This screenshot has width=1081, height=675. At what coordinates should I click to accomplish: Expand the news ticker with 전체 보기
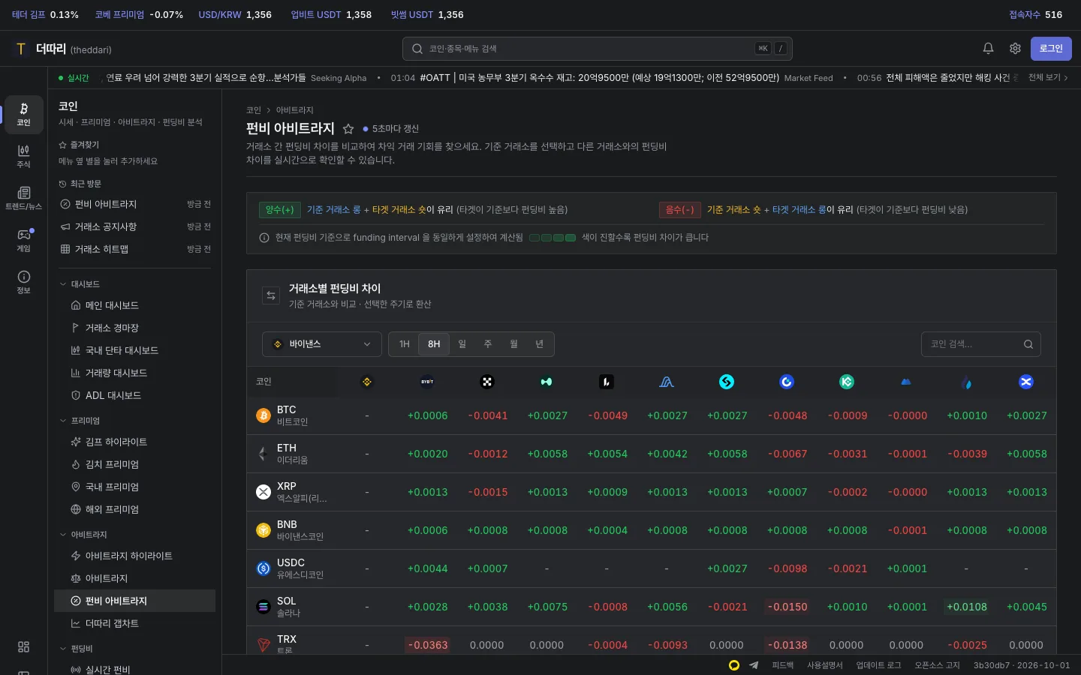(1048, 77)
